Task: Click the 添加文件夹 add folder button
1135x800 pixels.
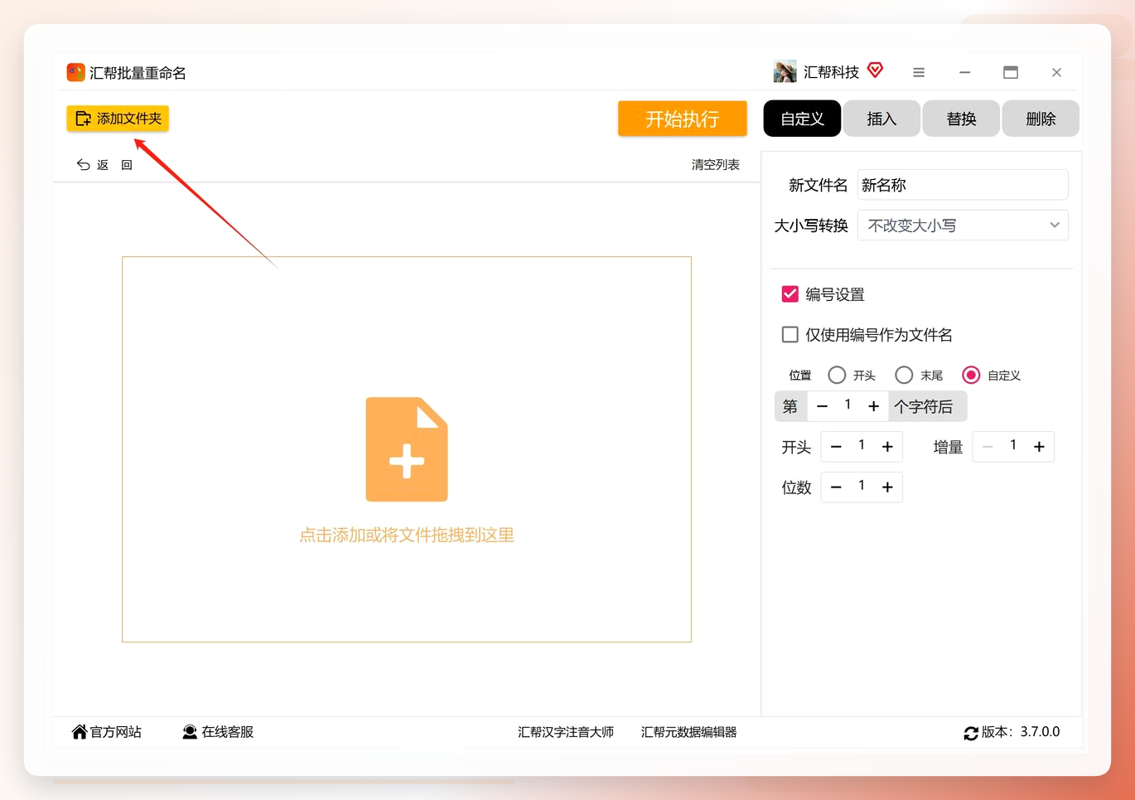Action: (118, 119)
